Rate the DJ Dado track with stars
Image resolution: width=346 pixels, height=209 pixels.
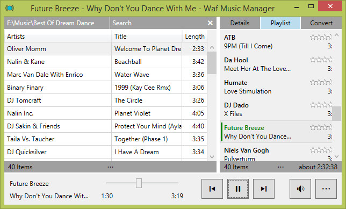321,105
